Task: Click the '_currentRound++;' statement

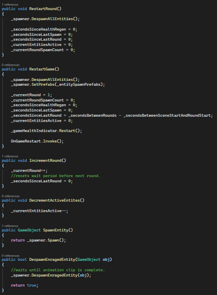Action: pyautogui.click(x=29, y=171)
